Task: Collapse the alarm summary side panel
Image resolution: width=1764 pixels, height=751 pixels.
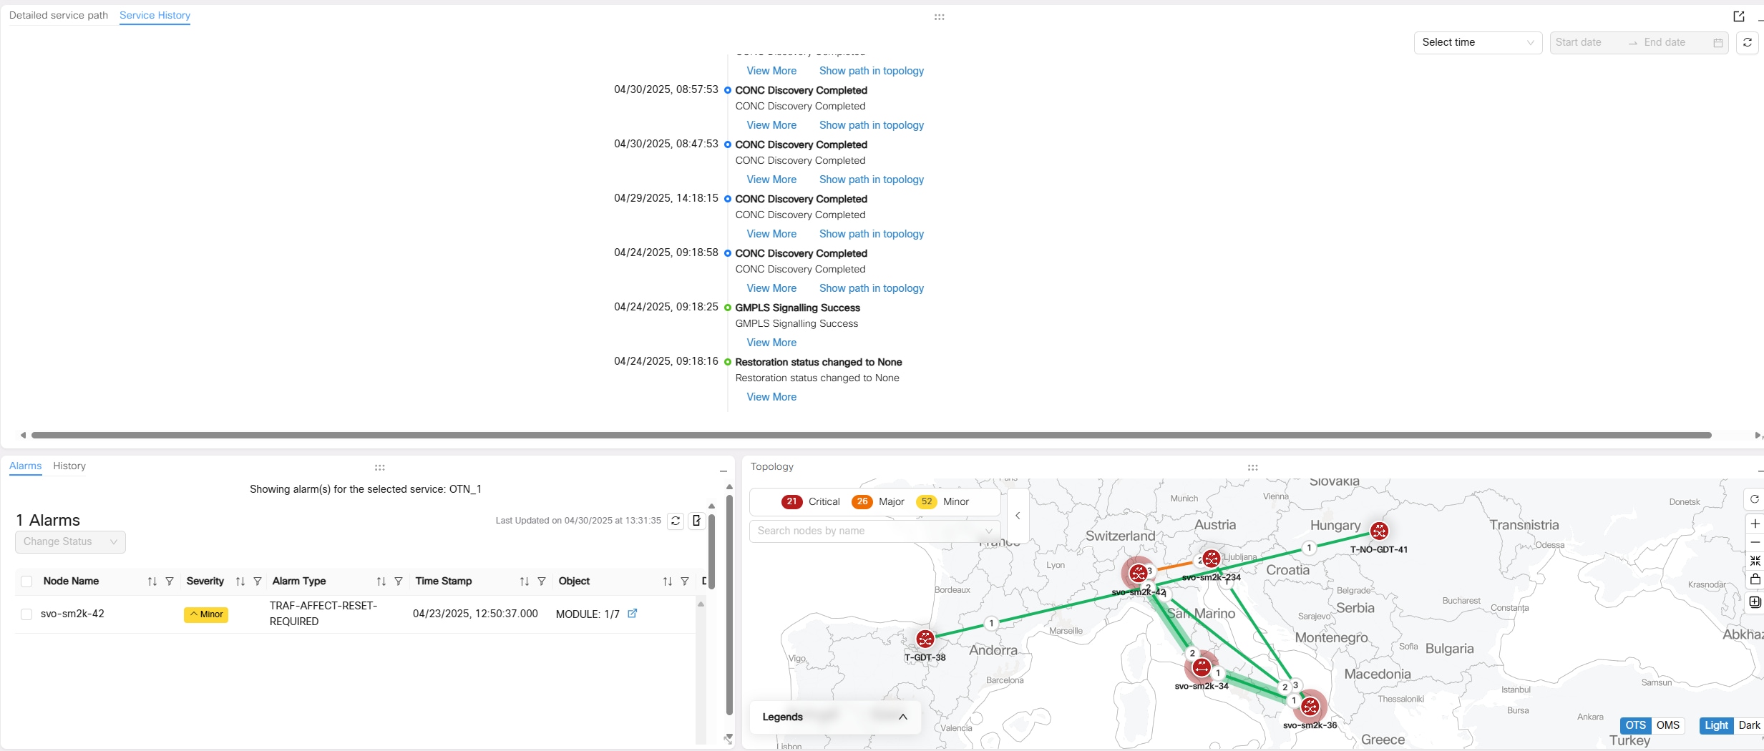Action: pyautogui.click(x=1018, y=516)
